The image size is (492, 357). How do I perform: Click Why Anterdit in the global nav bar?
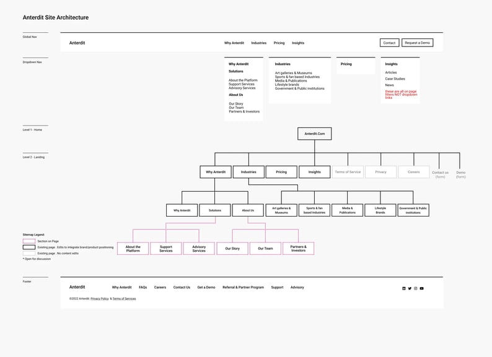coord(234,43)
